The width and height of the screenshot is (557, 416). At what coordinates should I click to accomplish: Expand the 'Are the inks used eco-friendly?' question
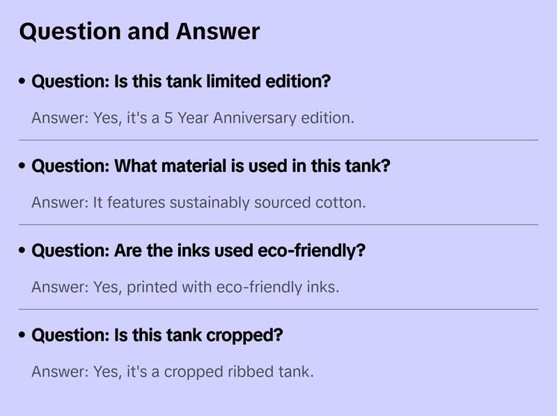[x=198, y=250]
